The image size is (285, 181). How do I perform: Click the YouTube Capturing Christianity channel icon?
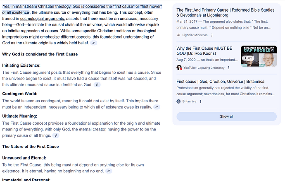point(179,68)
